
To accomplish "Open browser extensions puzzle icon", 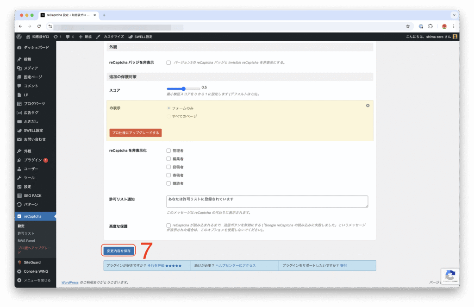I will click(430, 26).
